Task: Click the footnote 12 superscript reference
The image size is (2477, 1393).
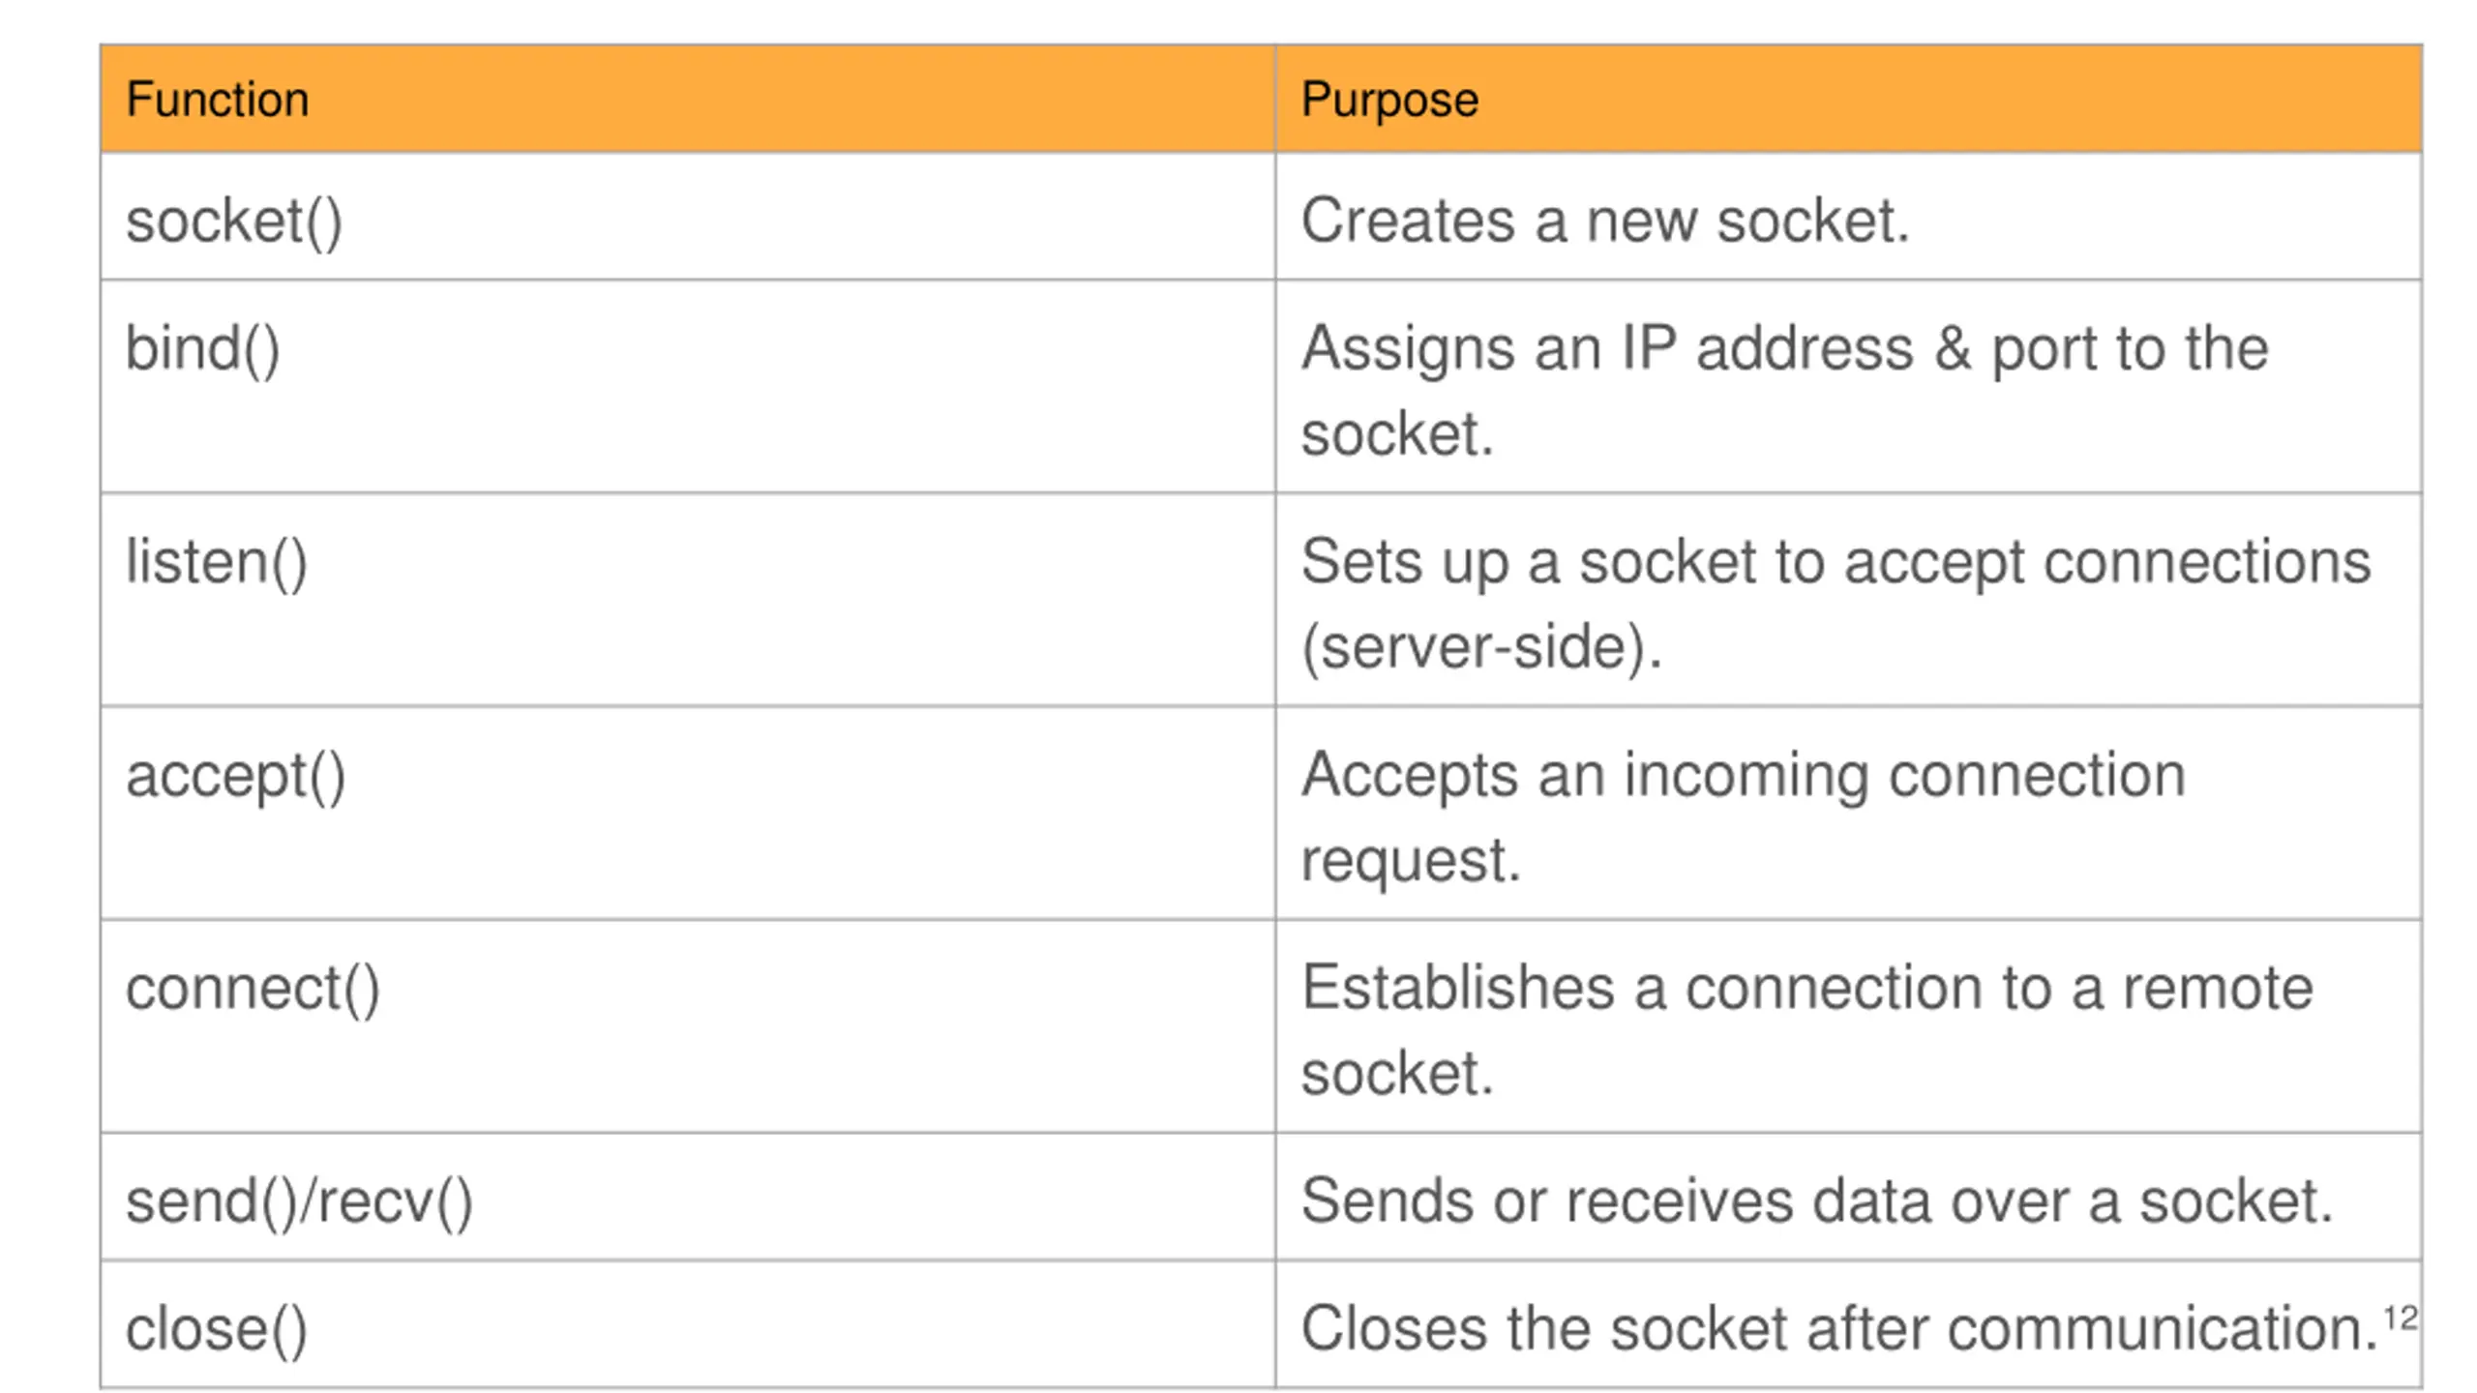Action: tap(2401, 1318)
